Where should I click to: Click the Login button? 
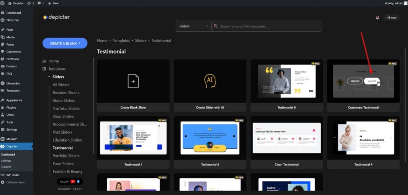(391, 18)
